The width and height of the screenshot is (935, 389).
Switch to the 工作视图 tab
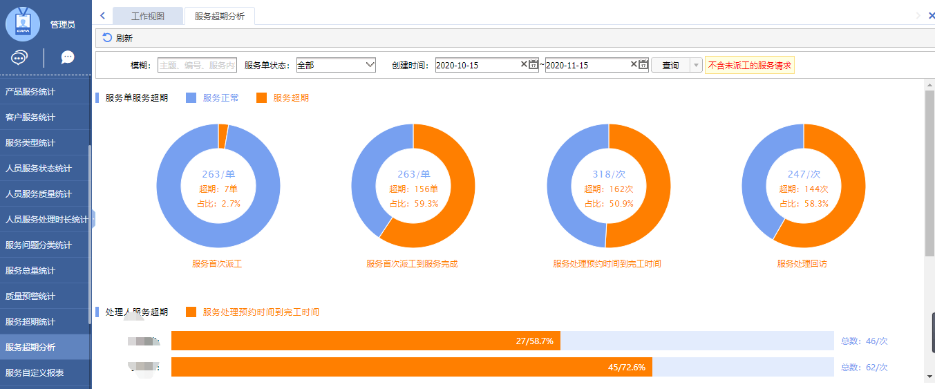pyautogui.click(x=148, y=16)
